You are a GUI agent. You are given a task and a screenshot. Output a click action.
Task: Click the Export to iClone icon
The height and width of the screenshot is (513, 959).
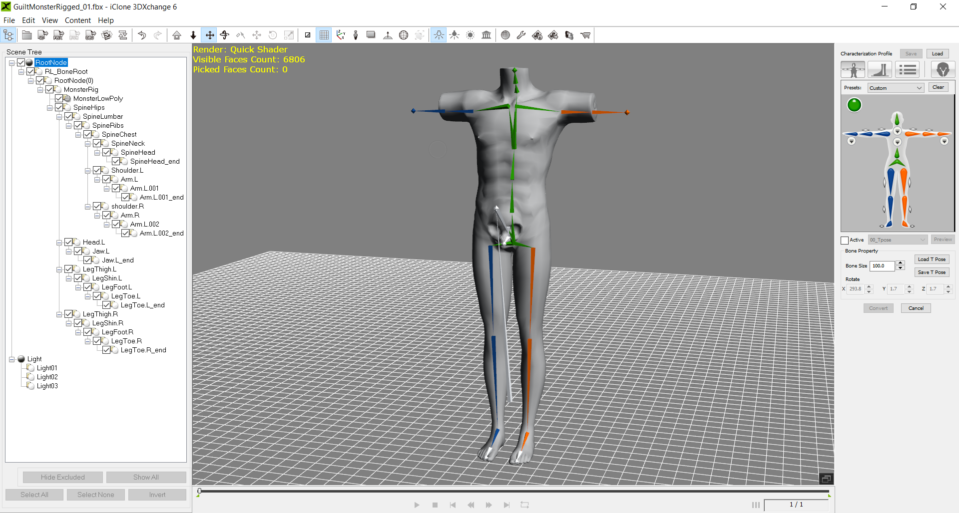point(43,35)
